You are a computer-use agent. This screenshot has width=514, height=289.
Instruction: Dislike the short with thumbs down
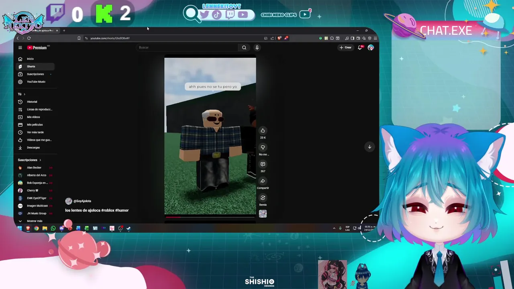[x=263, y=147]
